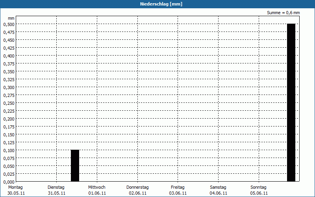This screenshot has width=315, height=197.
Task: Click the 0,125 y-axis value
Action: point(9,143)
